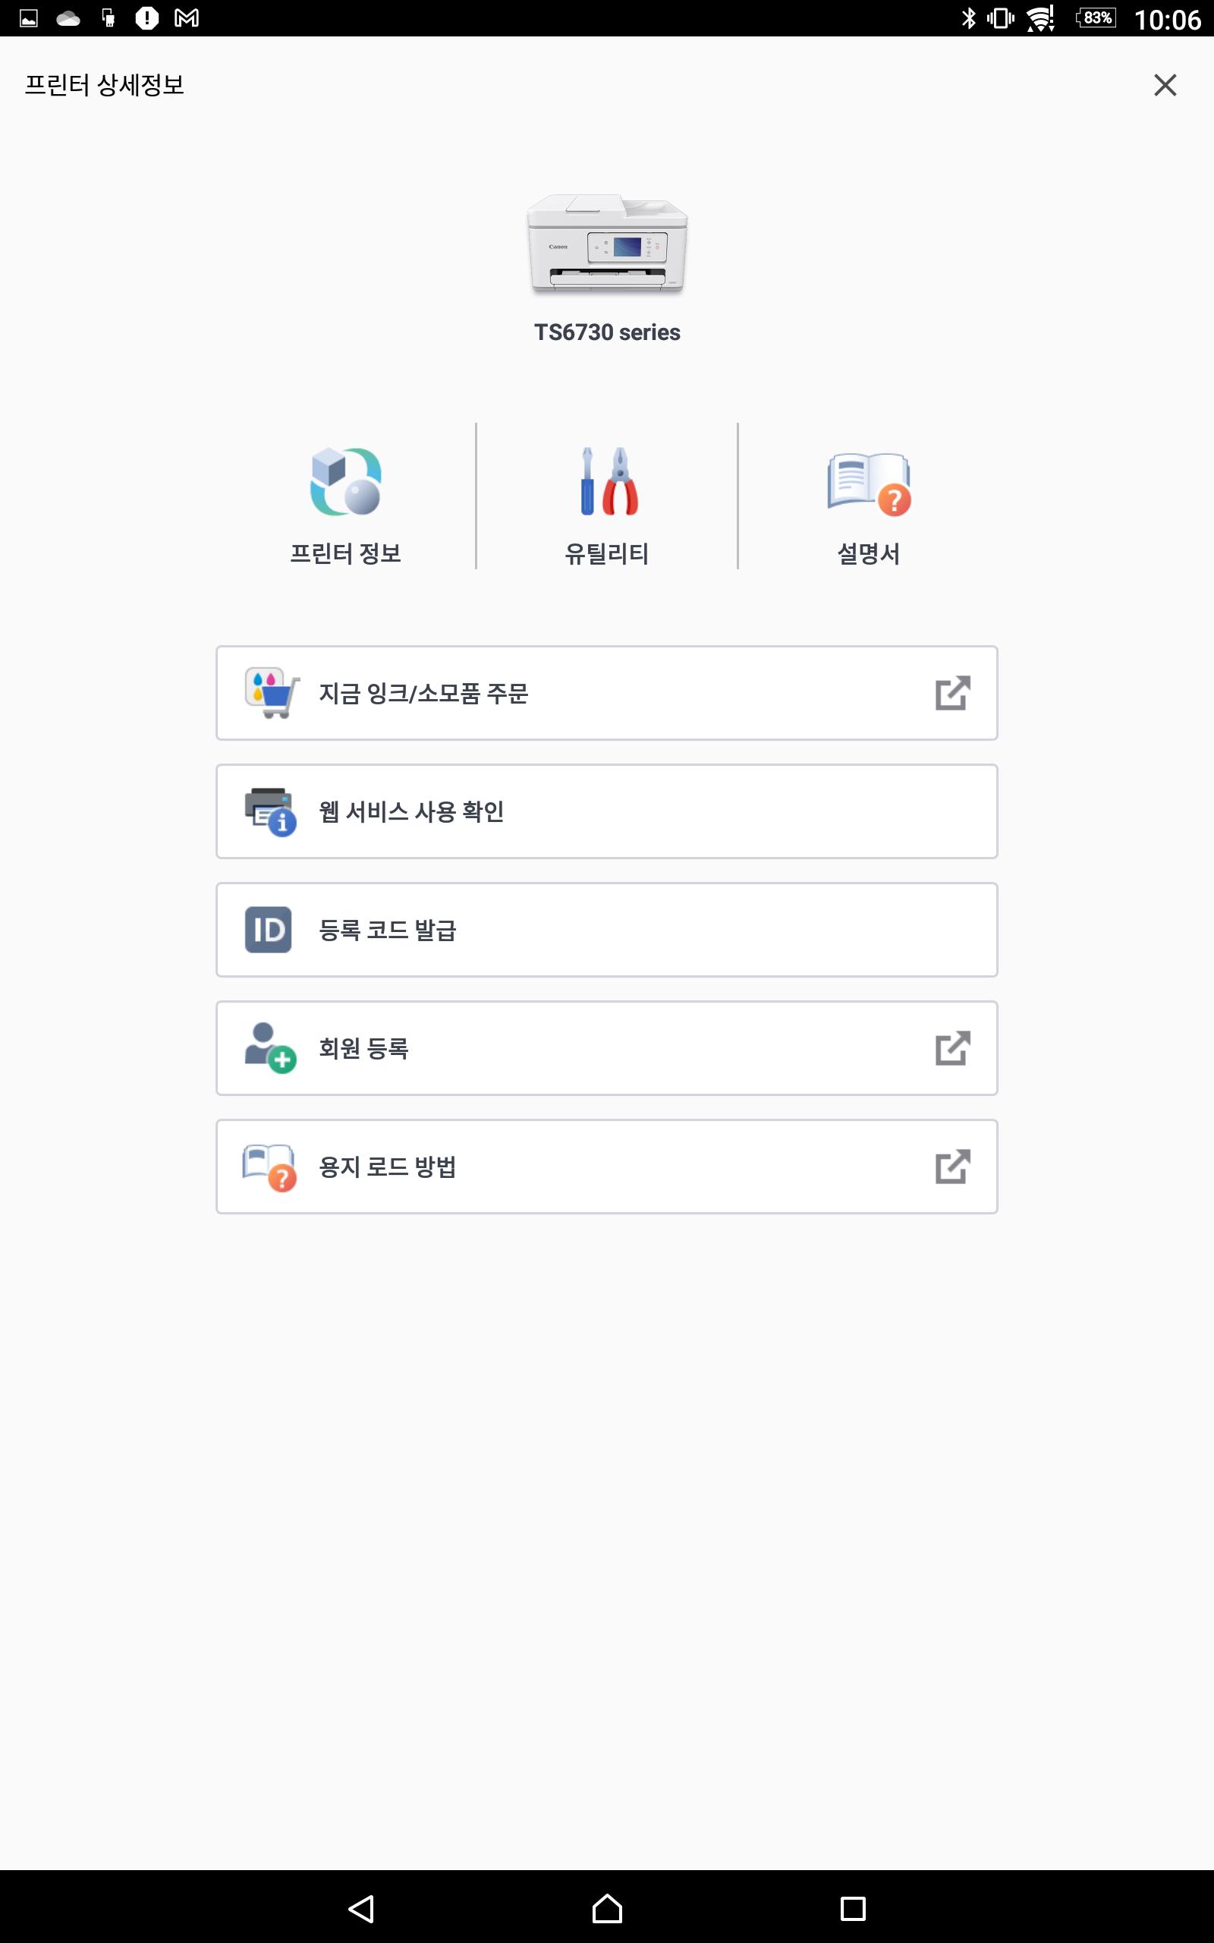This screenshot has height=1943, width=1214.
Task: Click external link arrow on 용지 로드 방법
Action: 953,1167
